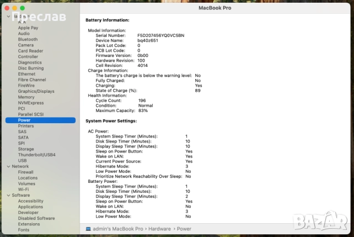
Task: Click admin's MacBook Pro in path bar
Action: click(x=118, y=229)
